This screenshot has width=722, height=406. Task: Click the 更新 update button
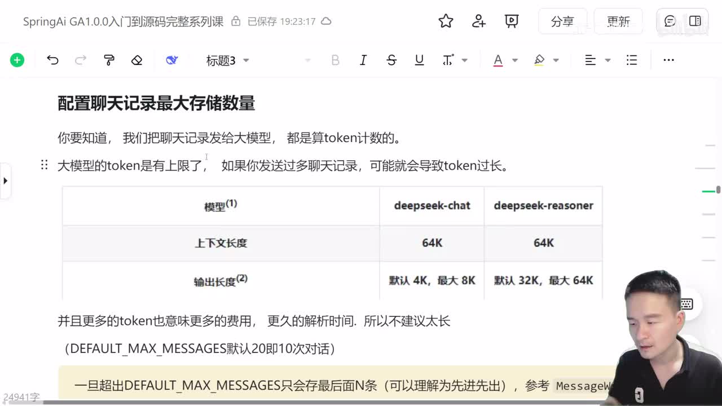click(x=618, y=21)
